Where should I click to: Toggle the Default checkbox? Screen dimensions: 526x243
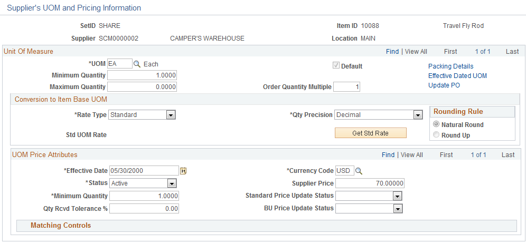click(336, 65)
